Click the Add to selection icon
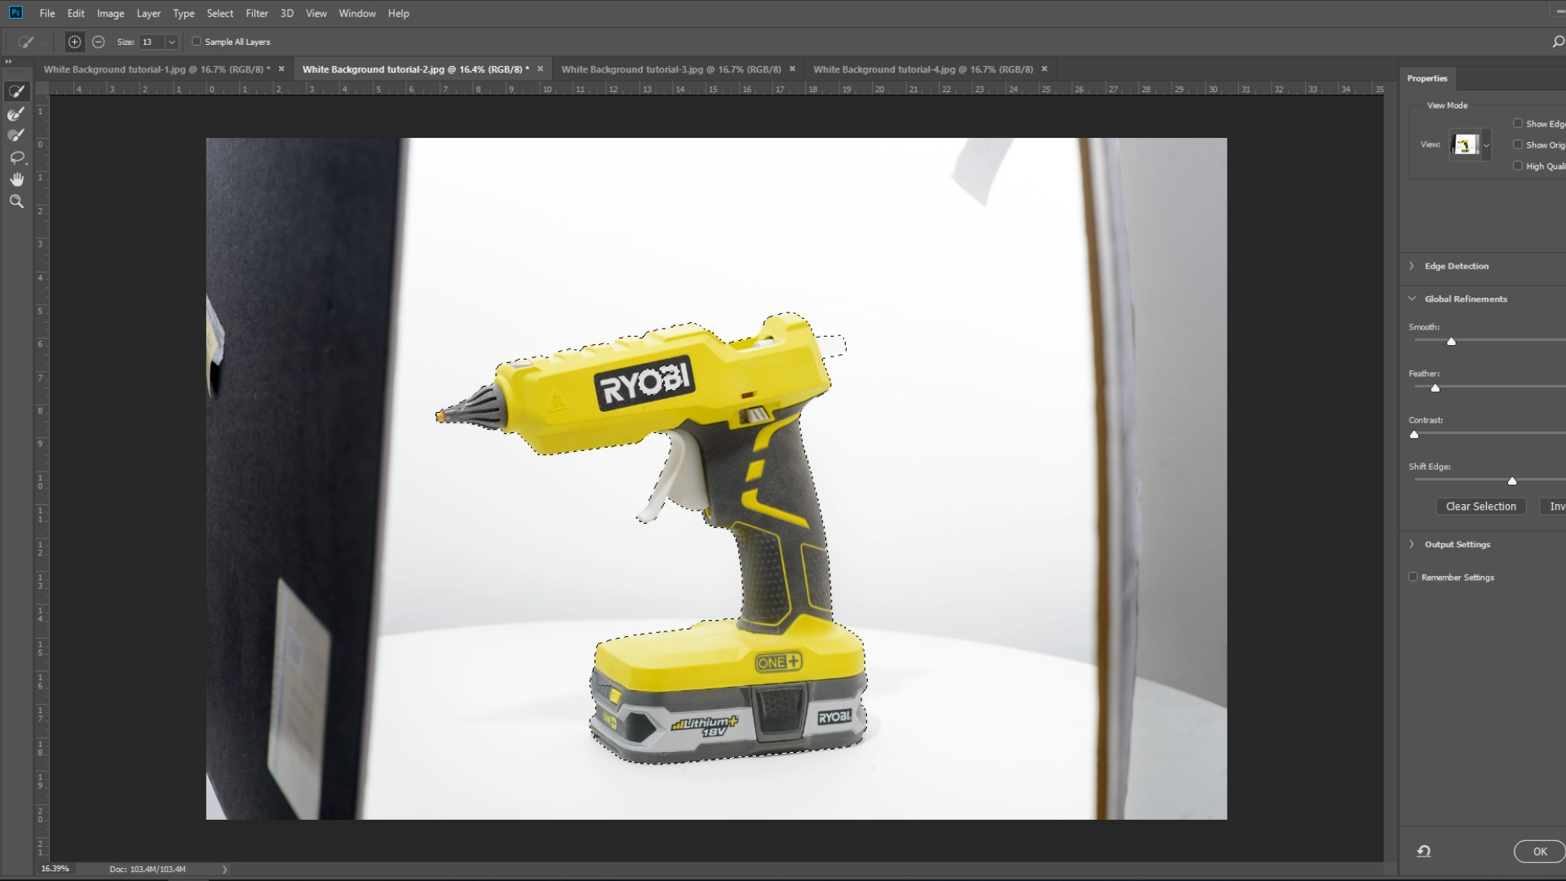The image size is (1566, 881). point(74,42)
